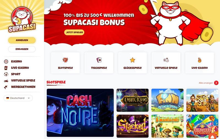Open the Cash Noire game thumbnail
The width and height of the screenshot is (220, 139).
[x=80, y=113]
